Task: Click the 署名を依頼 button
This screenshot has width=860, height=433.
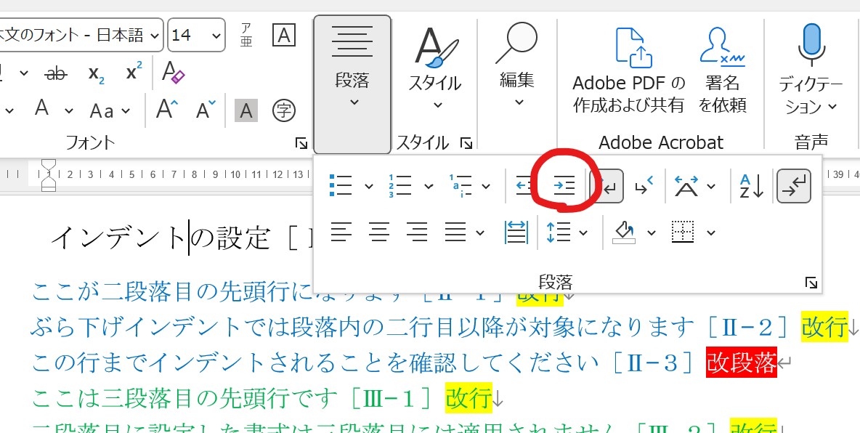Action: pyautogui.click(x=722, y=73)
